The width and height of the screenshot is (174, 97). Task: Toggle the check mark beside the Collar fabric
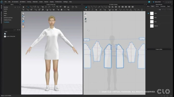[x=148, y=13]
